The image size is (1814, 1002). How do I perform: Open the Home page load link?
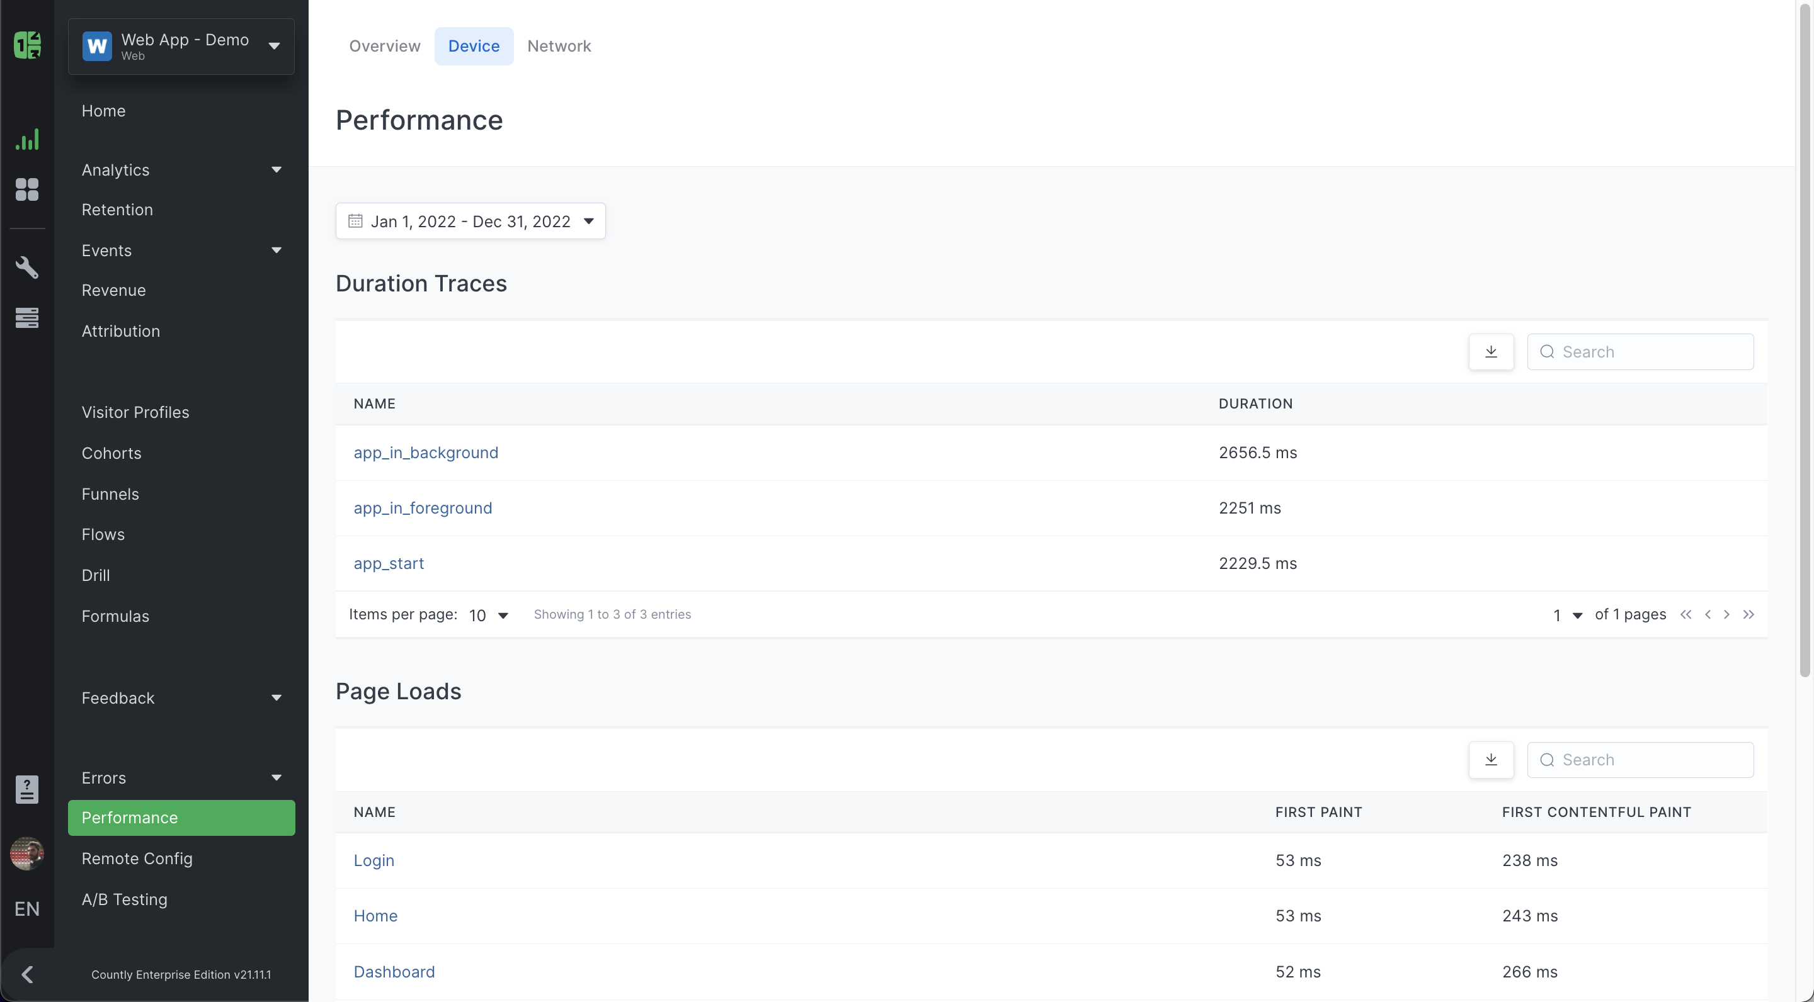[375, 916]
